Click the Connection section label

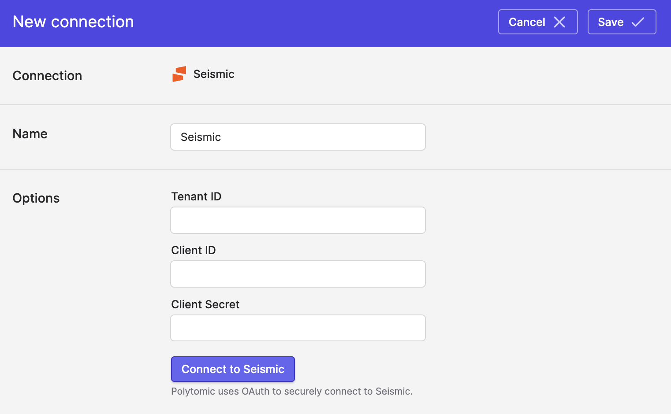pos(47,76)
